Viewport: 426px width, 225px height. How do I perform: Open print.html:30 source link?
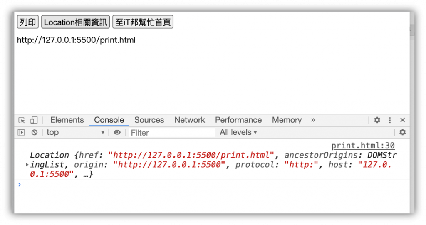tap(363, 146)
